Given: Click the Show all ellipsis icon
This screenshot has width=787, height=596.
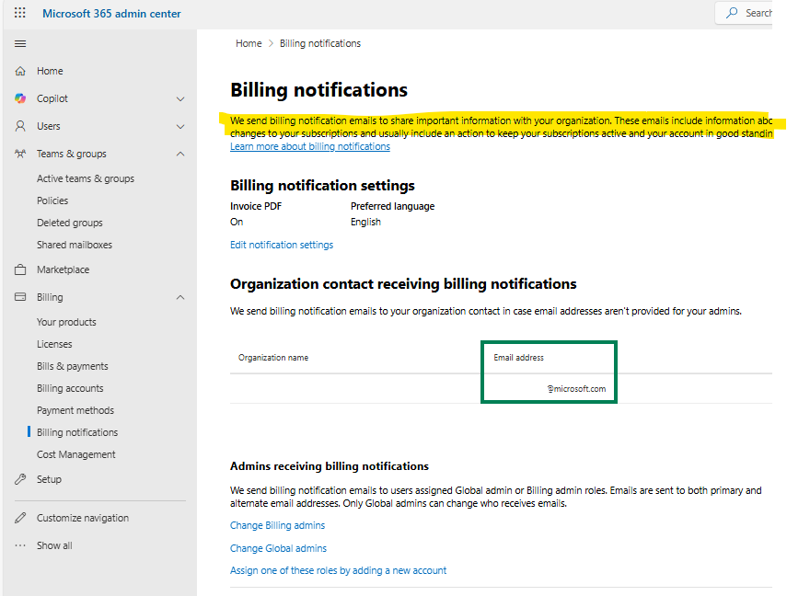Looking at the screenshot, I should [x=20, y=544].
